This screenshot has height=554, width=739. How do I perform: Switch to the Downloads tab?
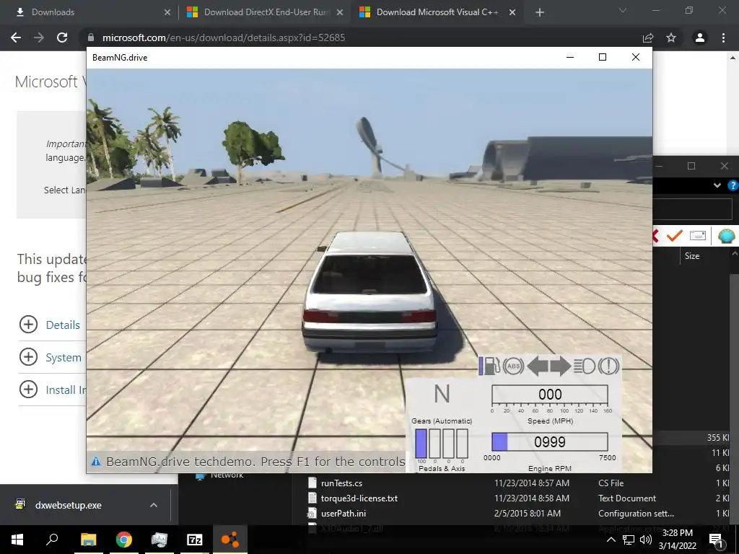click(89, 12)
